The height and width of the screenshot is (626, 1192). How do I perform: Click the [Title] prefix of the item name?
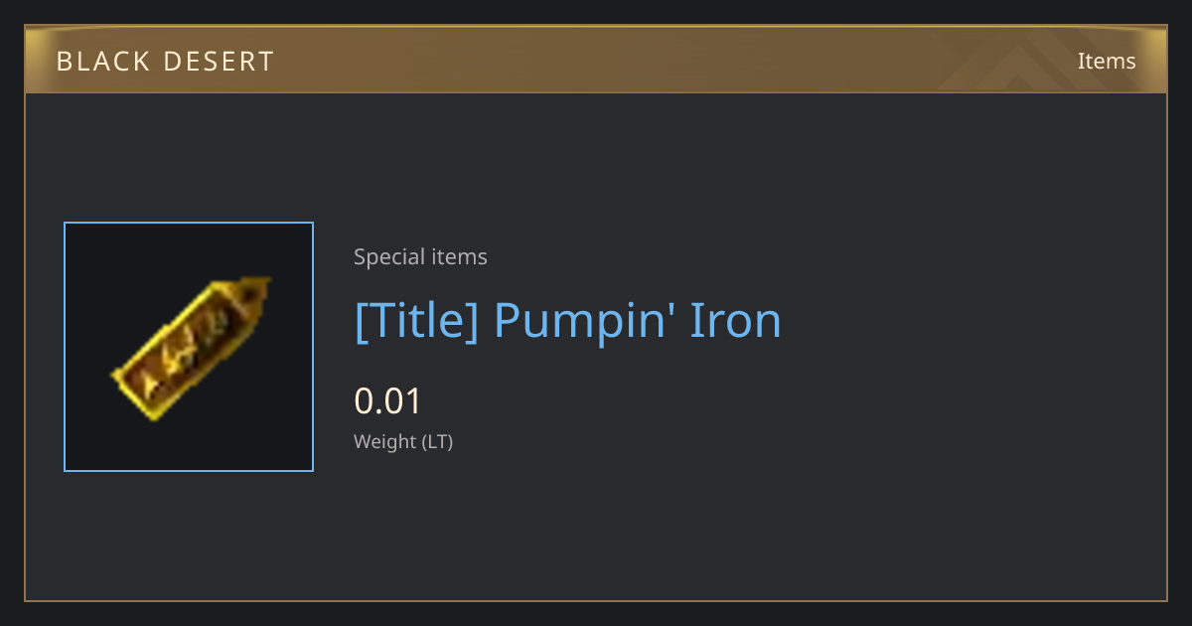point(417,321)
